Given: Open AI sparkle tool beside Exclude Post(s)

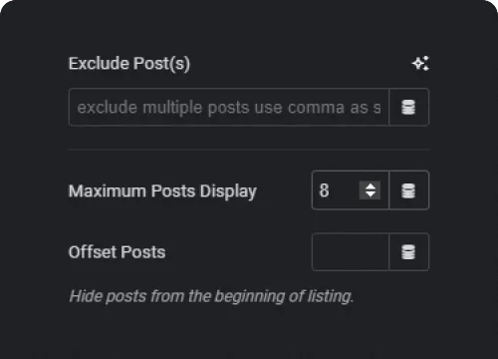Looking at the screenshot, I should [420, 64].
